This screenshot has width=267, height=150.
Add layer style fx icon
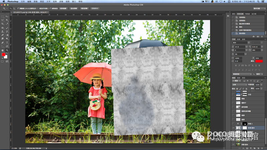243,148
